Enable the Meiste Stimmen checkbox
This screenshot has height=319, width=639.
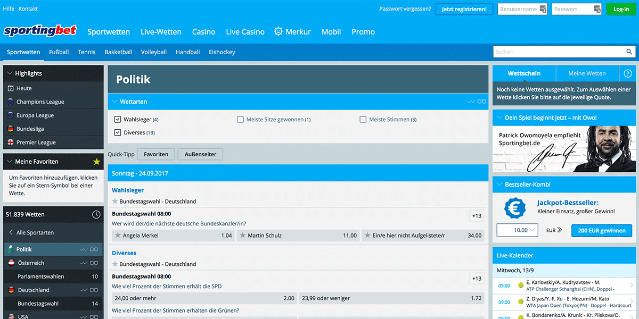[x=363, y=120]
